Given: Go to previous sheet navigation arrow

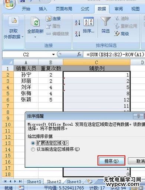Looking at the screenshot, I should tap(10, 181).
